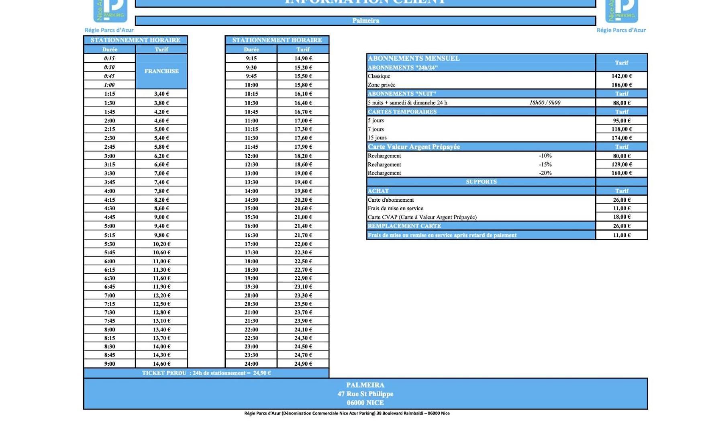
Task: Click the left Nice Azur Parking logo
Action: click(x=110, y=11)
